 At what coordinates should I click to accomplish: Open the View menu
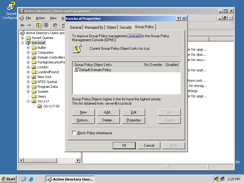pyautogui.click(x=53, y=18)
